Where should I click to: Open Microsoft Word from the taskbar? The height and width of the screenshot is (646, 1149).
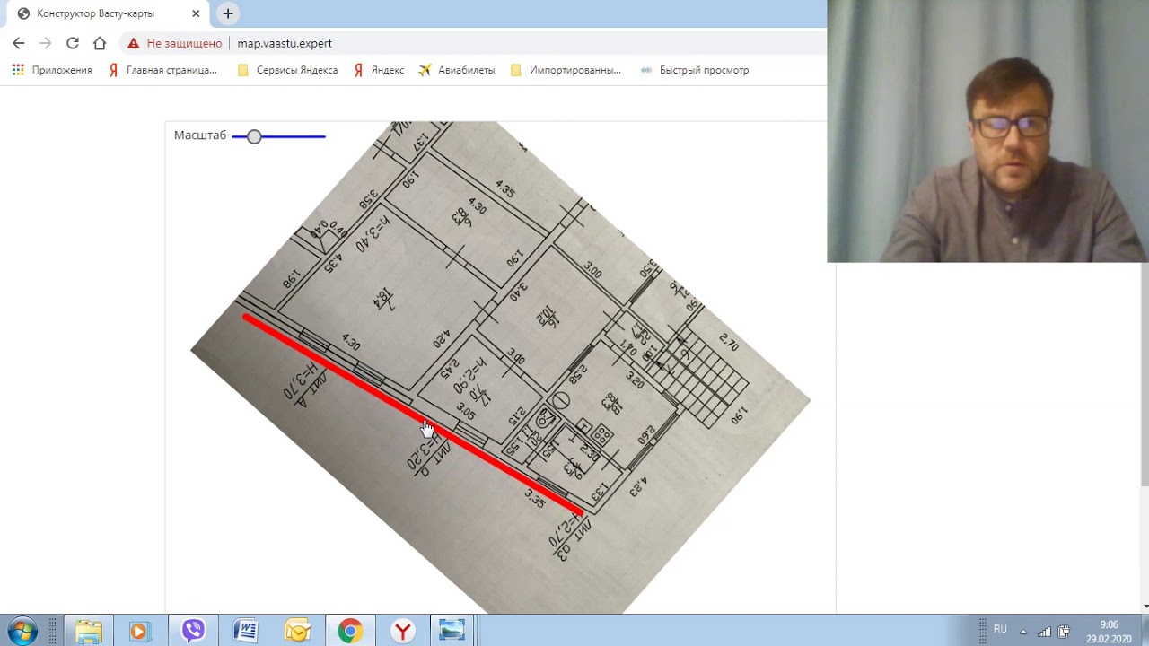tap(245, 631)
